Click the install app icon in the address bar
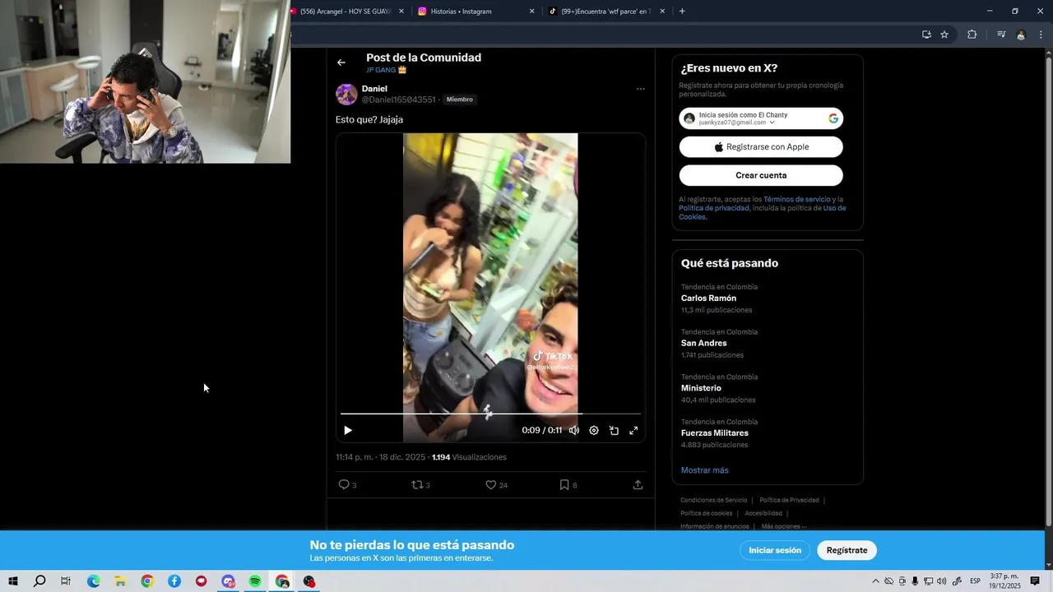The width and height of the screenshot is (1053, 592). pos(926,35)
